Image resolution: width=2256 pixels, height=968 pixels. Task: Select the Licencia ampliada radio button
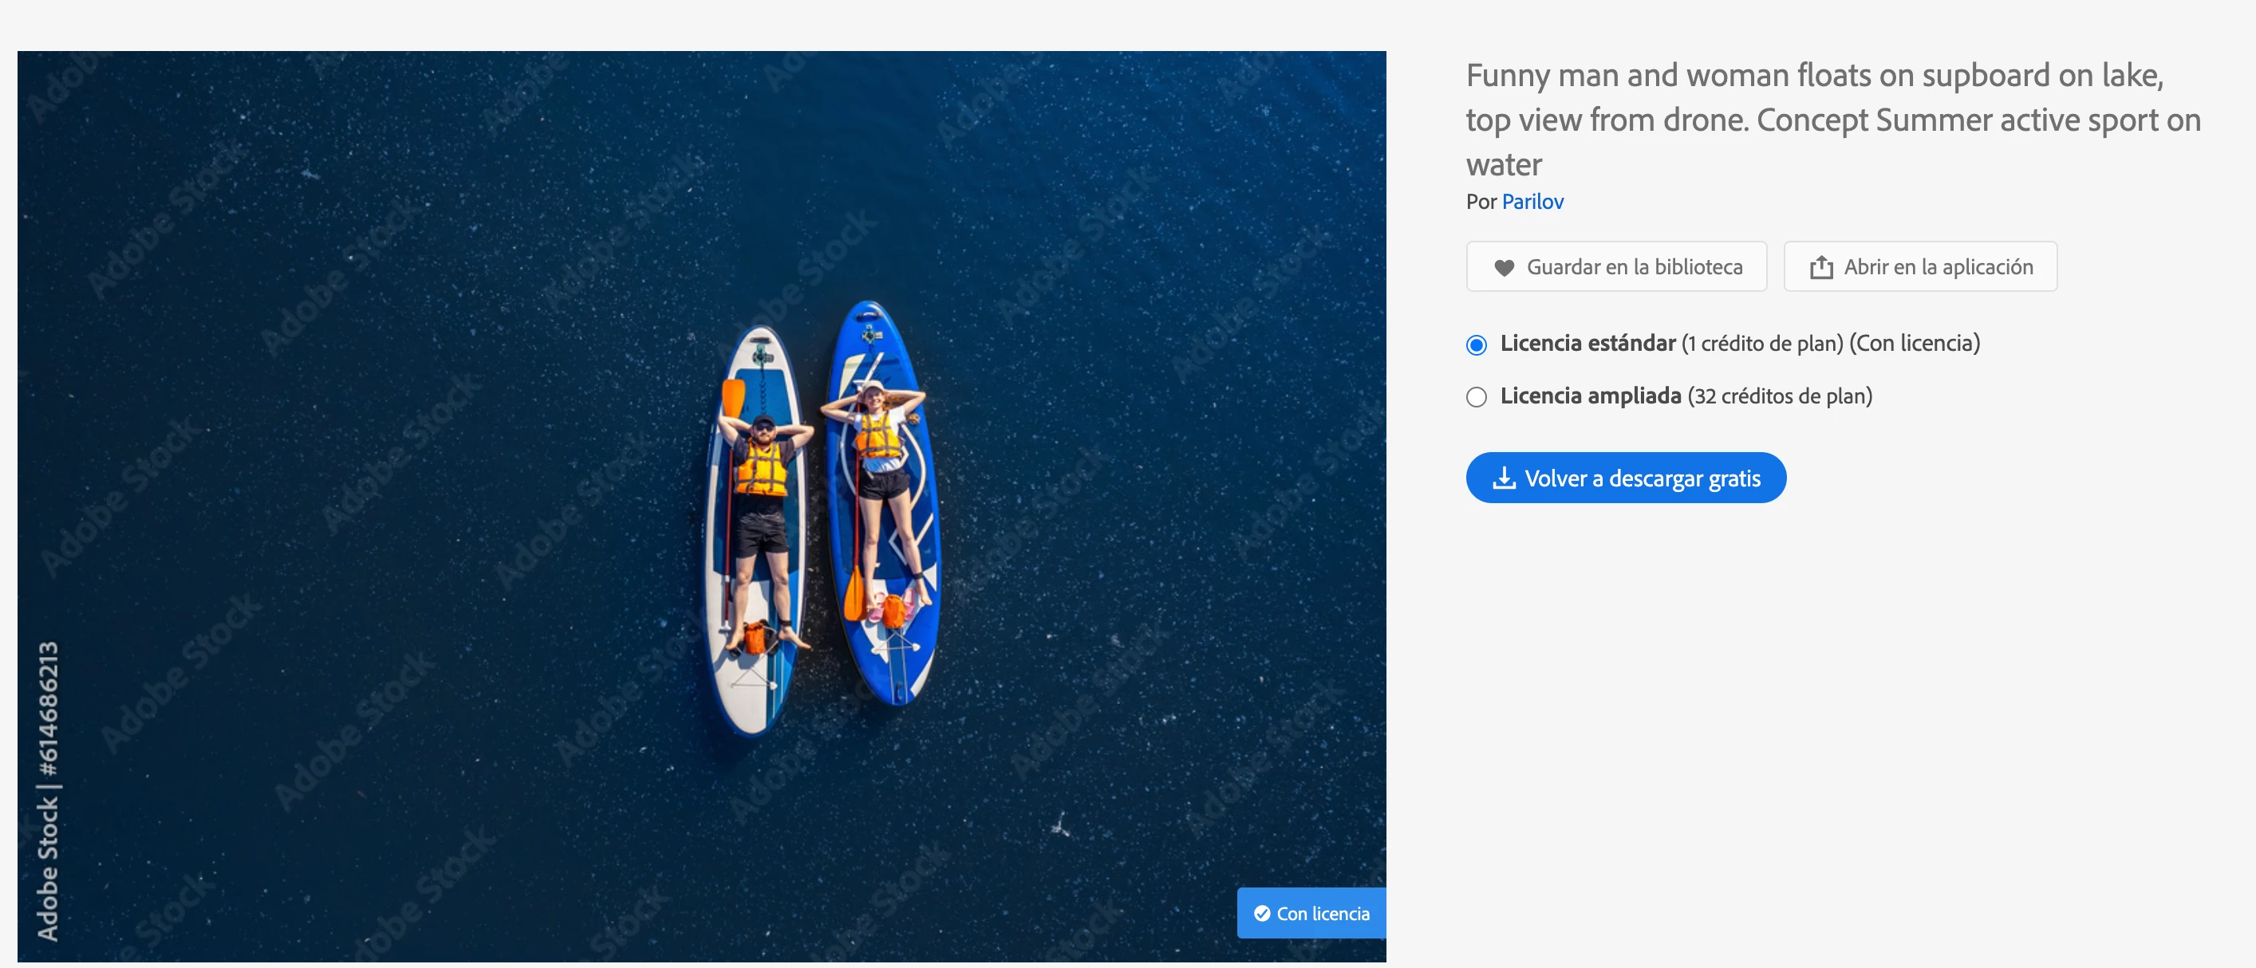coord(1476,397)
